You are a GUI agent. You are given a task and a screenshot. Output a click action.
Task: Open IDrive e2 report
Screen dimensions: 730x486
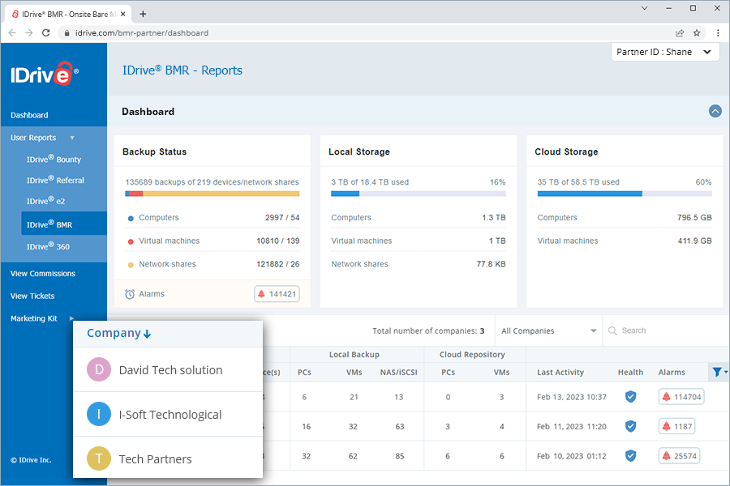45,201
